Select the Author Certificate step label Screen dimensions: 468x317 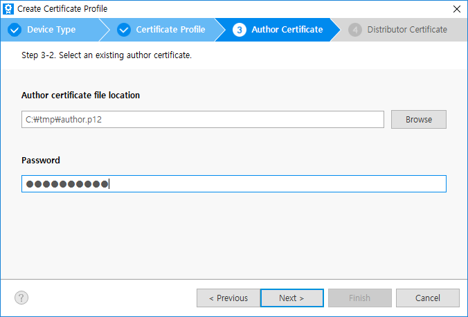(287, 30)
